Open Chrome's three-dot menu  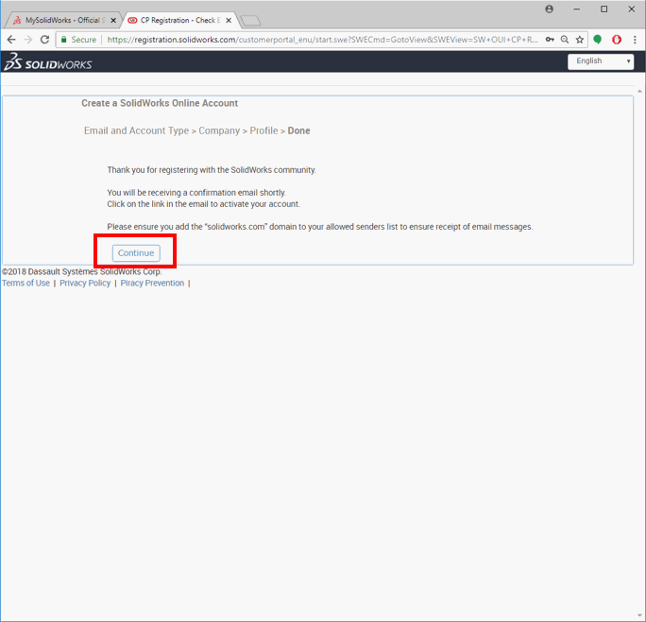tap(635, 40)
